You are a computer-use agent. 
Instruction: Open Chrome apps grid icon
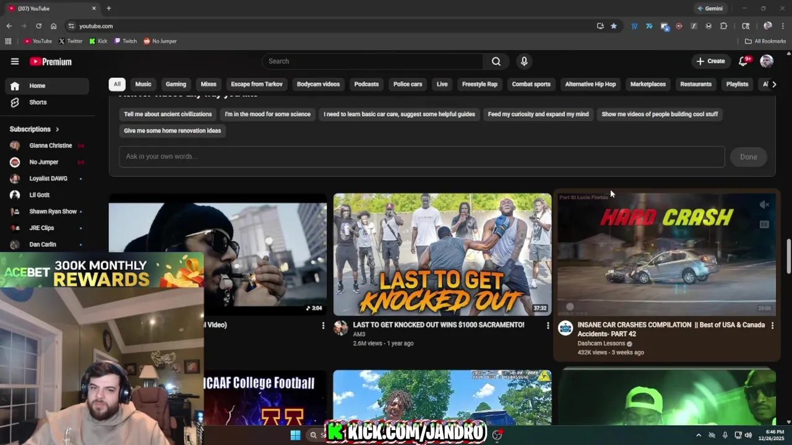point(8,41)
